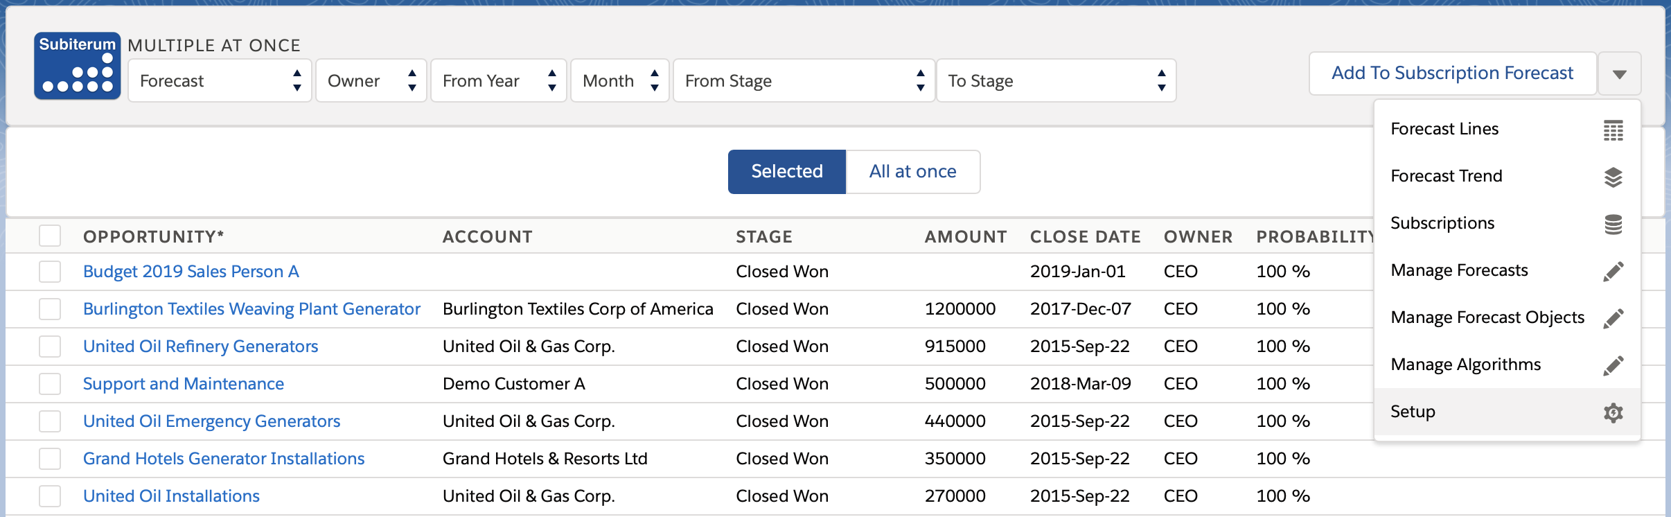1671x517 pixels.
Task: Check the Budget 2019 Sales Person A row
Action: [x=50, y=272]
